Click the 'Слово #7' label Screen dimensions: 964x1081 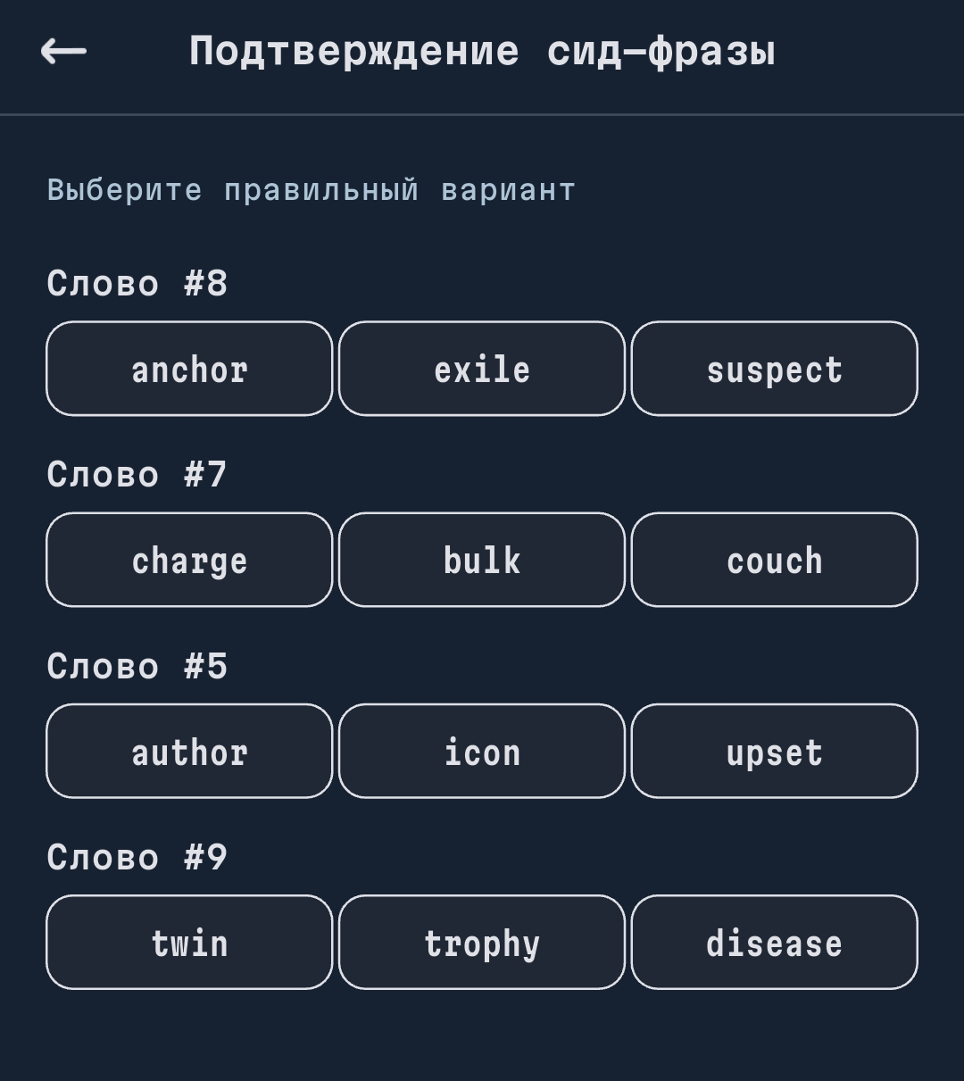(137, 475)
